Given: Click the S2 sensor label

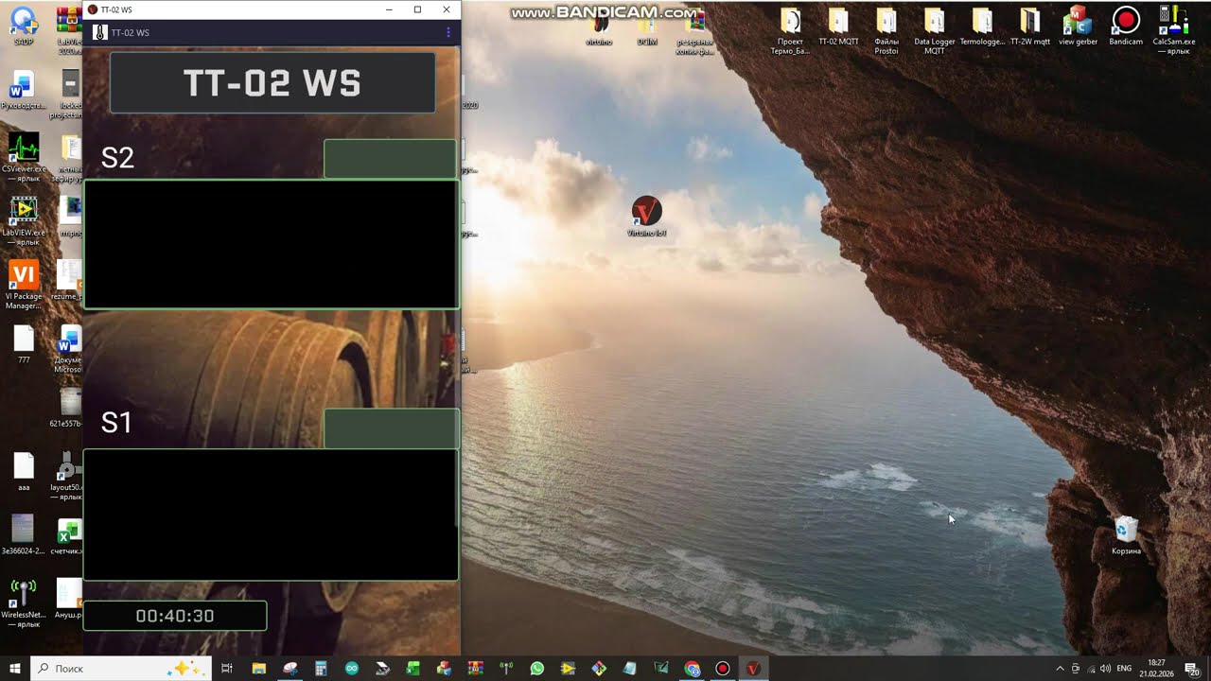Looking at the screenshot, I should pyautogui.click(x=117, y=158).
